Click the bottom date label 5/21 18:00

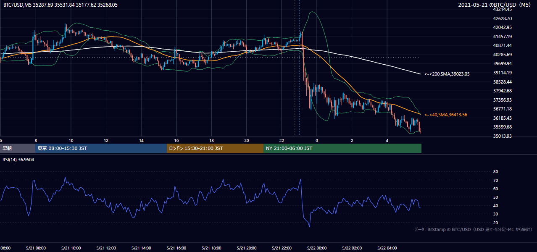point(211,248)
